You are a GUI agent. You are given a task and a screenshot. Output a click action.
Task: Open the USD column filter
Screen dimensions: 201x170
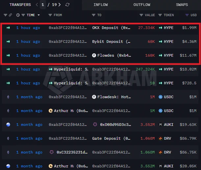pos(187,15)
